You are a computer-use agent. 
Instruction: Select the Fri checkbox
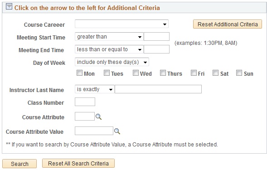(x=194, y=73)
